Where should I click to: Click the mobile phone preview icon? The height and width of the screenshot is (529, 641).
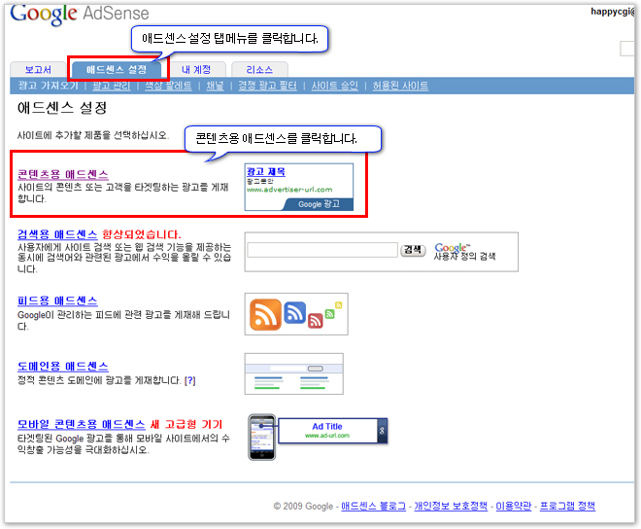pyautogui.click(x=262, y=437)
